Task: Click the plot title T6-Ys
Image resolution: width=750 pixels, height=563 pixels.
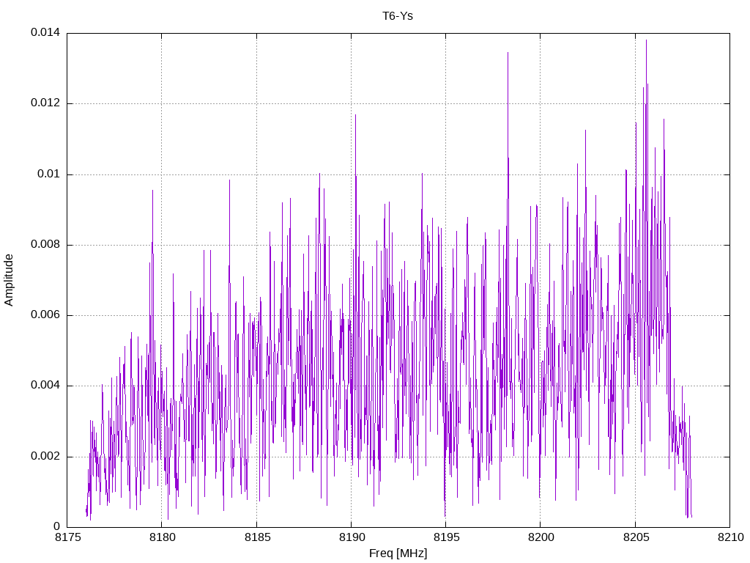Action: (398, 16)
